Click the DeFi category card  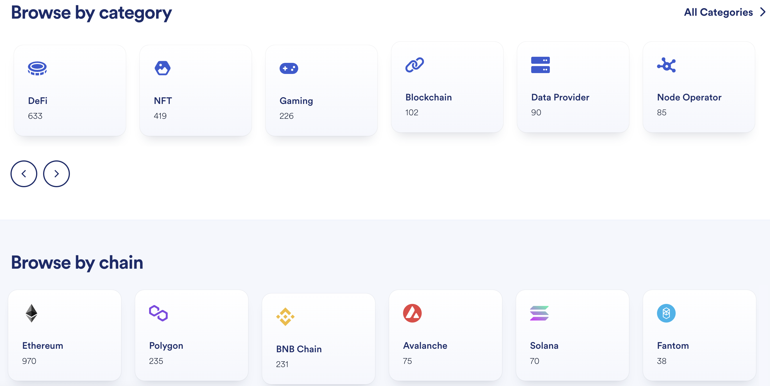point(71,90)
